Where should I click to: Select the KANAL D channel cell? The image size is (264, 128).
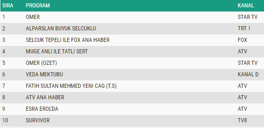pyautogui.click(x=248, y=75)
